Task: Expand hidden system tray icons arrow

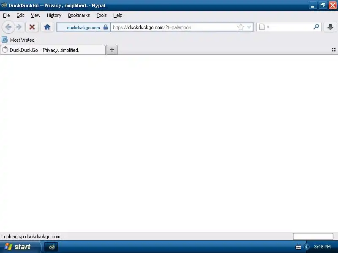Action: (x=306, y=247)
